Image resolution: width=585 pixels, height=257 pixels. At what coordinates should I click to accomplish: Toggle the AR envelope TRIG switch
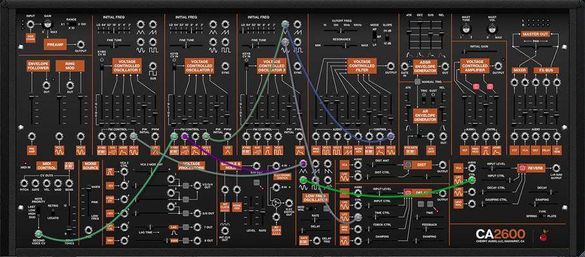tap(424, 100)
